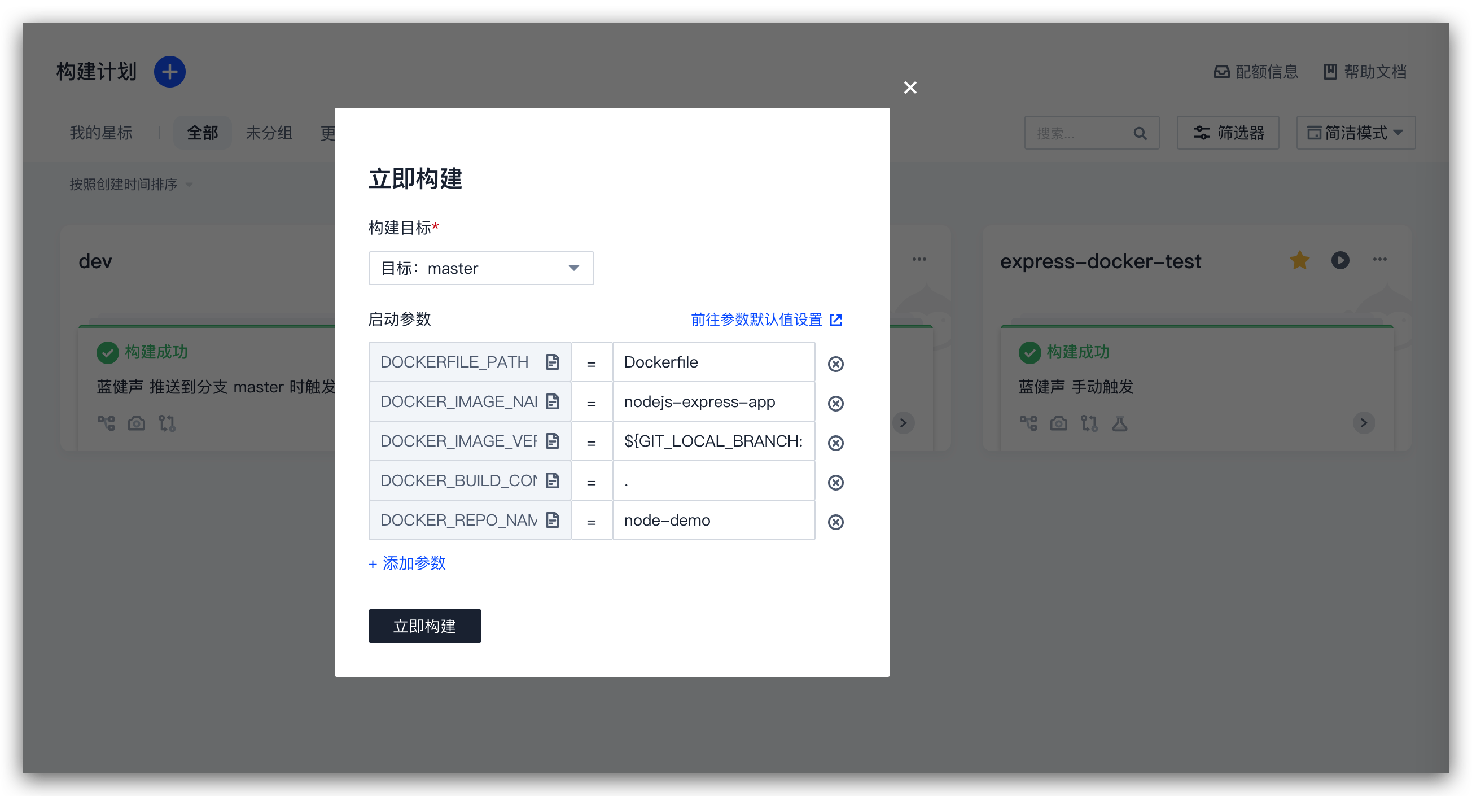The width and height of the screenshot is (1472, 796).
Task: Click document icon next to DOCKER_BUILD_CONTEXT
Action: 552,480
